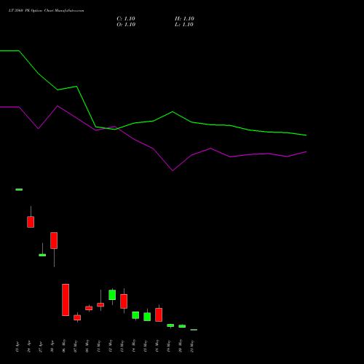Click the '30 Apr' date axis label
Image resolution: width=364 pixels, height=364 pixels.
click(x=52, y=347)
